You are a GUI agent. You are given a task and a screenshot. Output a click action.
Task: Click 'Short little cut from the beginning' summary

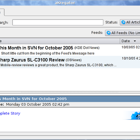pos(48,54)
